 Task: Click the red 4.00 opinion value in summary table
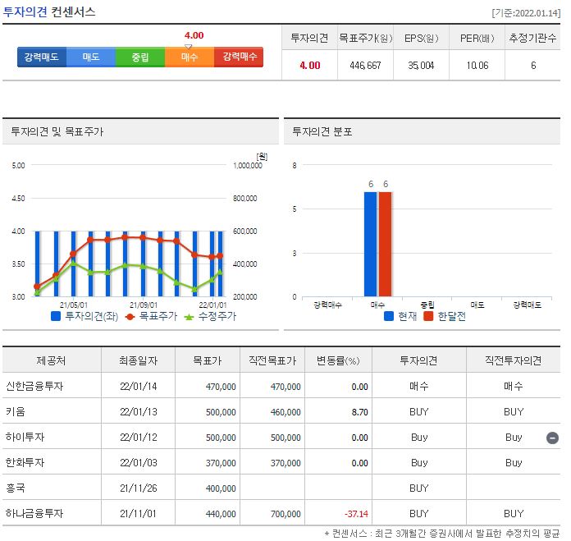310,66
